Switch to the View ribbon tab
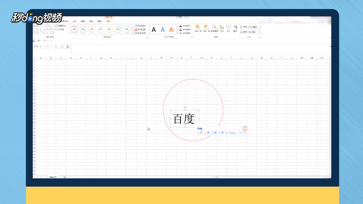The width and height of the screenshot is (363, 204). click(x=99, y=21)
